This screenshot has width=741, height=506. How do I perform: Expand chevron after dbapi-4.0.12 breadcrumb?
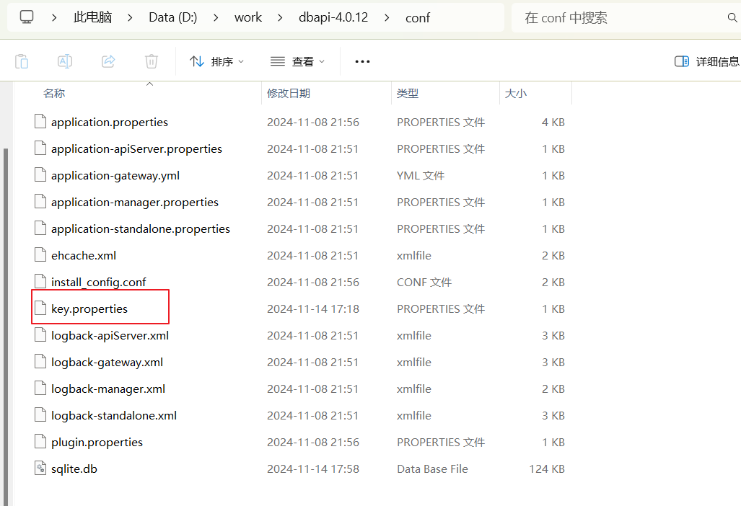pyautogui.click(x=387, y=18)
